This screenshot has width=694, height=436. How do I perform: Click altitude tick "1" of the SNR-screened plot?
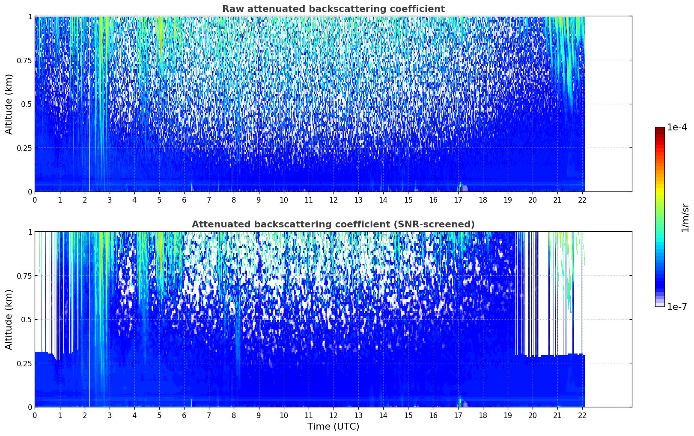(30, 232)
